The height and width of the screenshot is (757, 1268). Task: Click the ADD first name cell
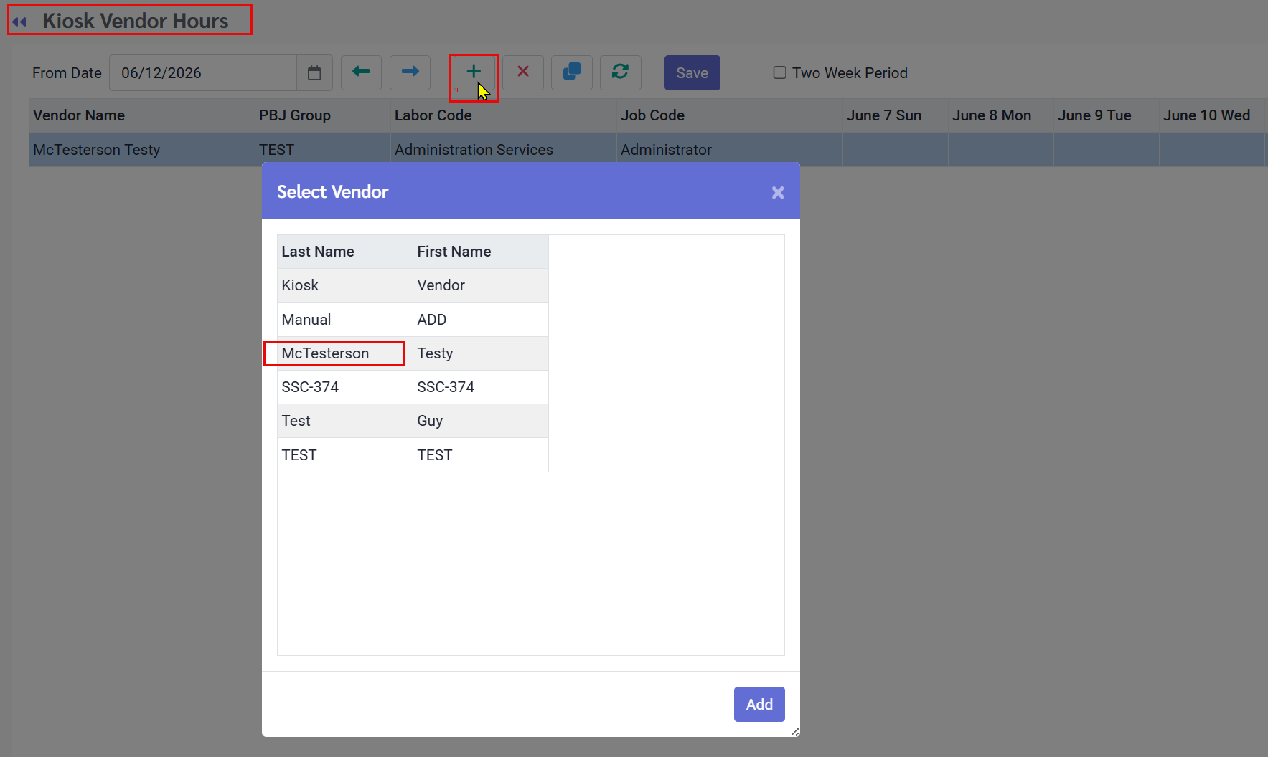pyautogui.click(x=481, y=320)
